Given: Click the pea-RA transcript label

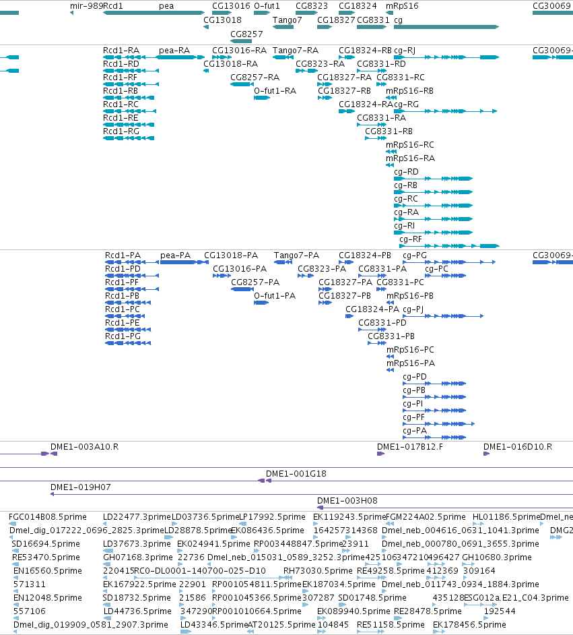Looking at the screenshot, I should (174, 51).
